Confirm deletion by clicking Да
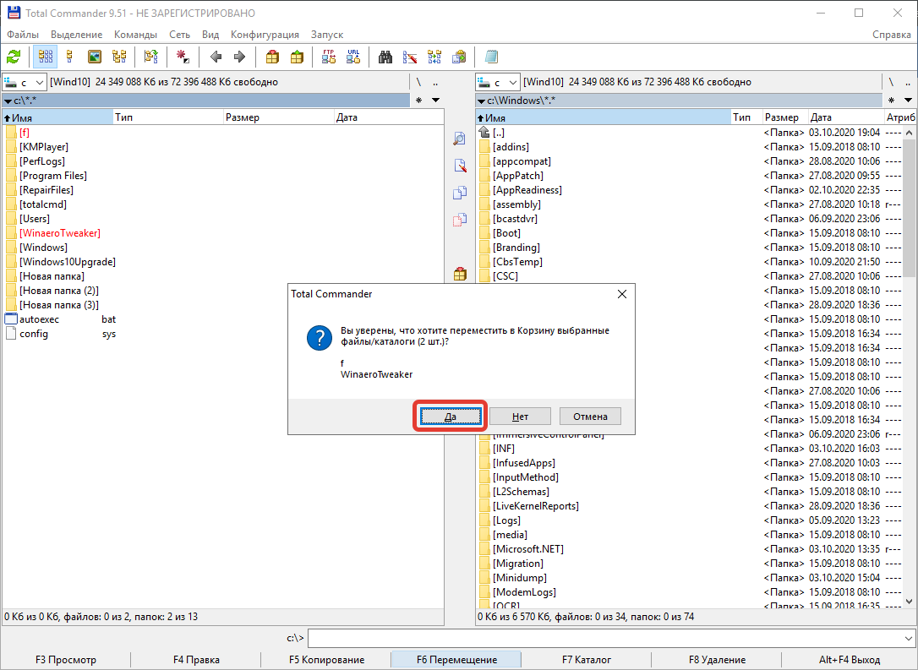Image resolution: width=918 pixels, height=670 pixels. 450,417
